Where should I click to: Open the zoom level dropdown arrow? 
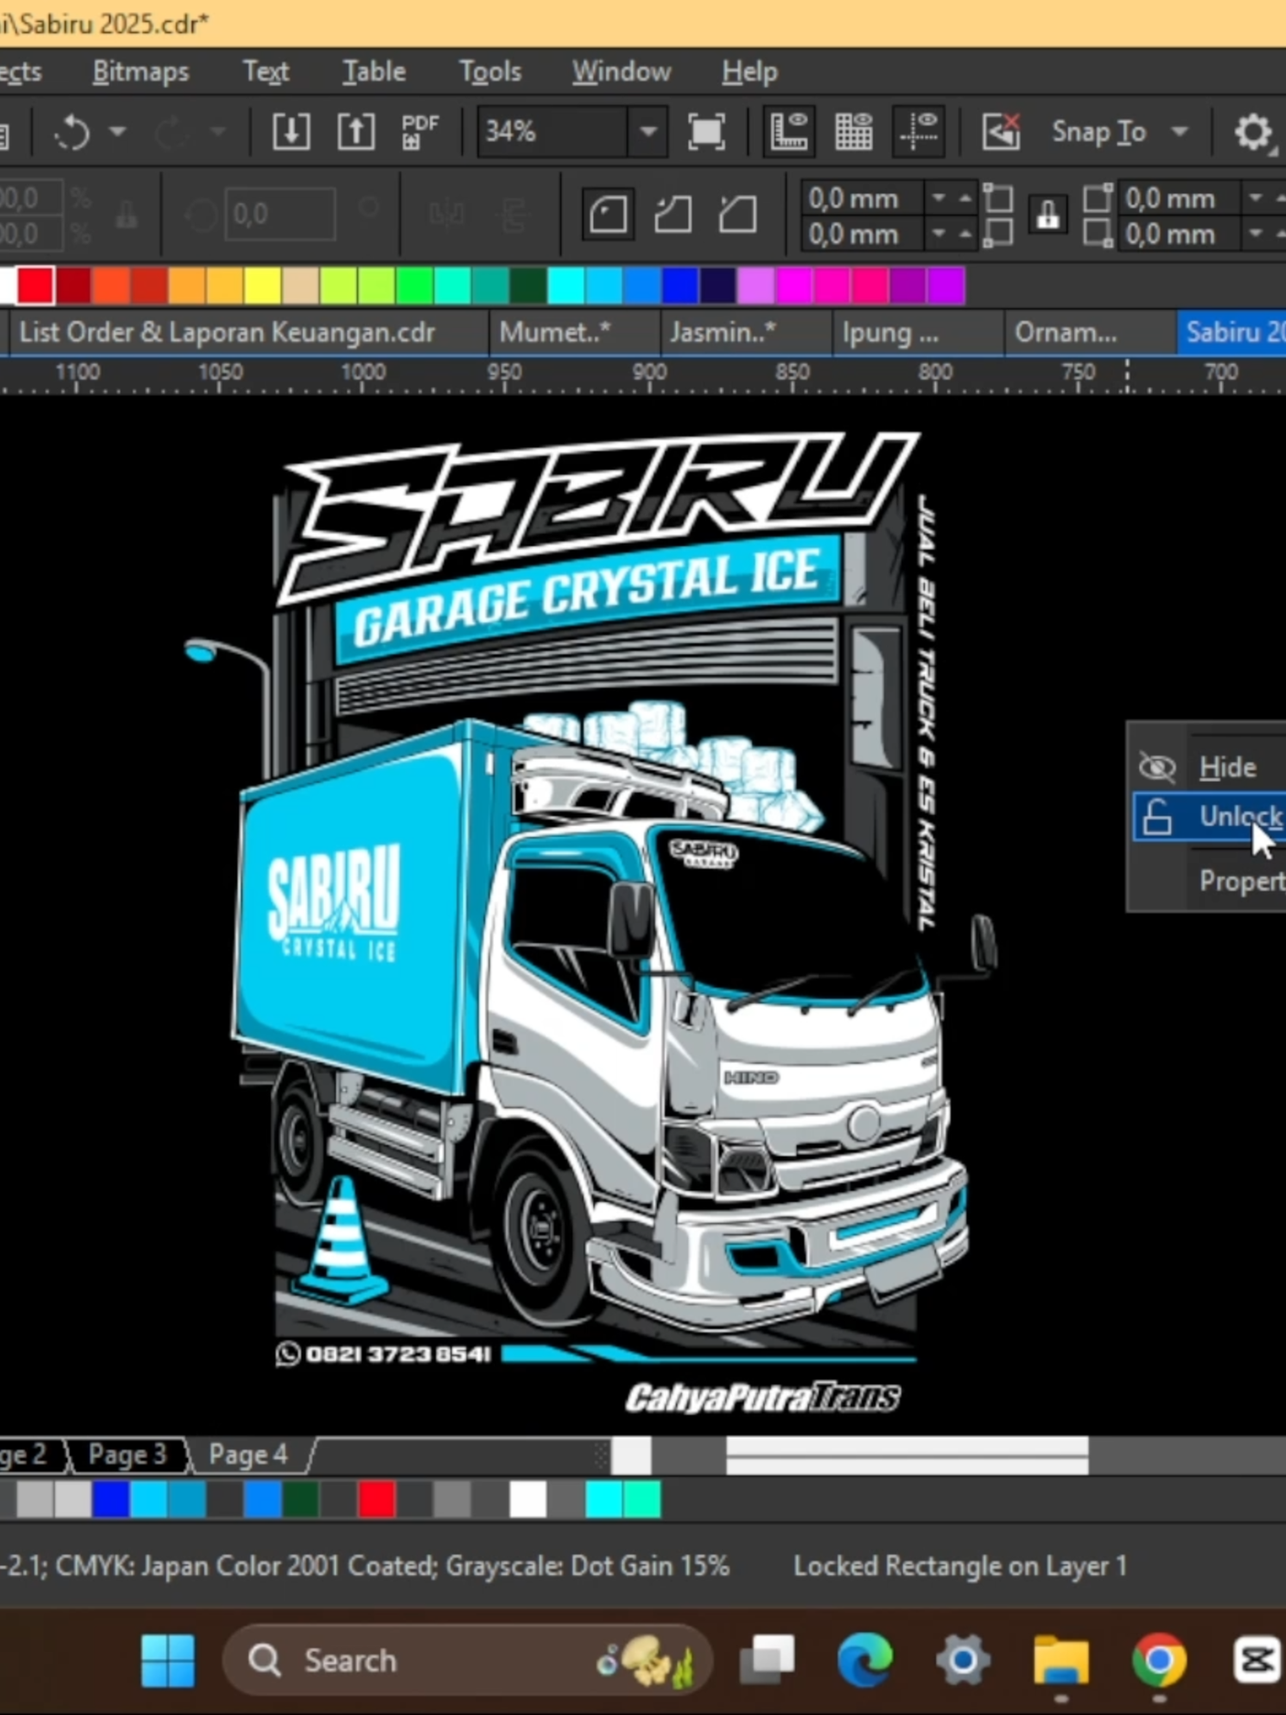coord(648,132)
